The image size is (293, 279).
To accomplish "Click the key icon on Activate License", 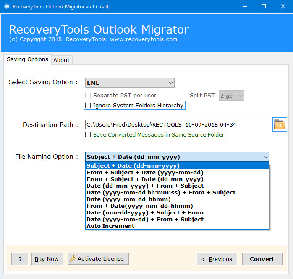I will coord(72,258).
